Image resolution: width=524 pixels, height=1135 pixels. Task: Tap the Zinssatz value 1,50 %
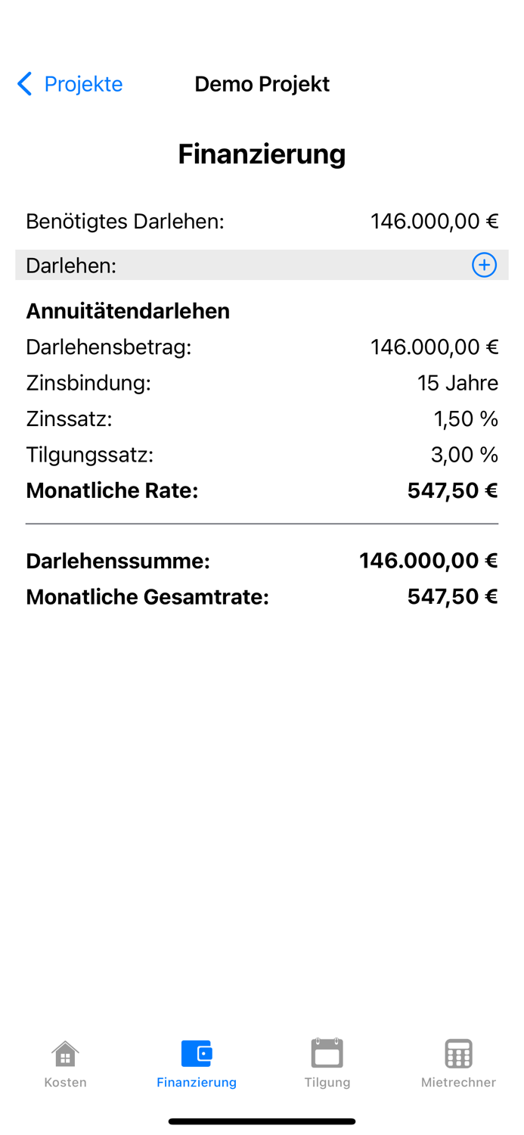(465, 418)
